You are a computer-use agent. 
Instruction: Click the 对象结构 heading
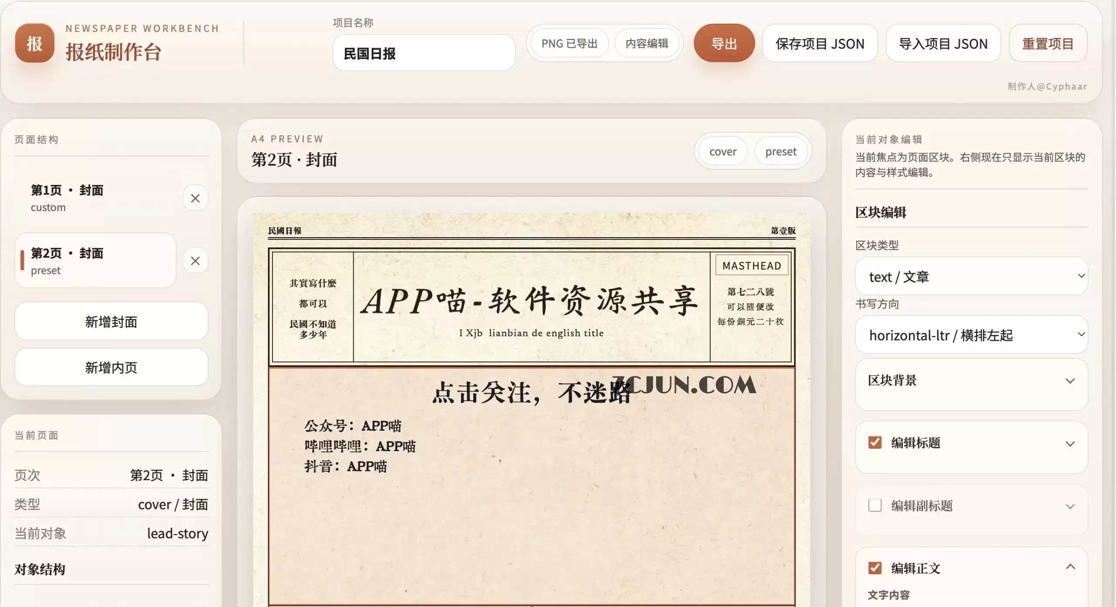tap(40, 569)
